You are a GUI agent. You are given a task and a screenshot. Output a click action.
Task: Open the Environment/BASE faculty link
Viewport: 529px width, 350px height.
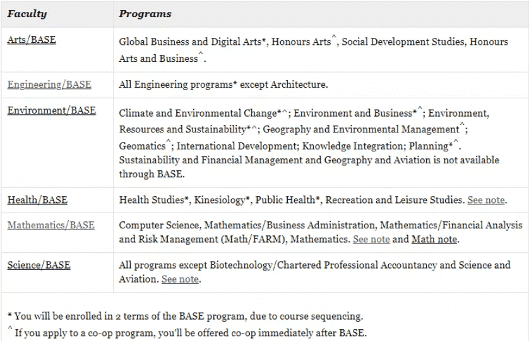pos(52,110)
